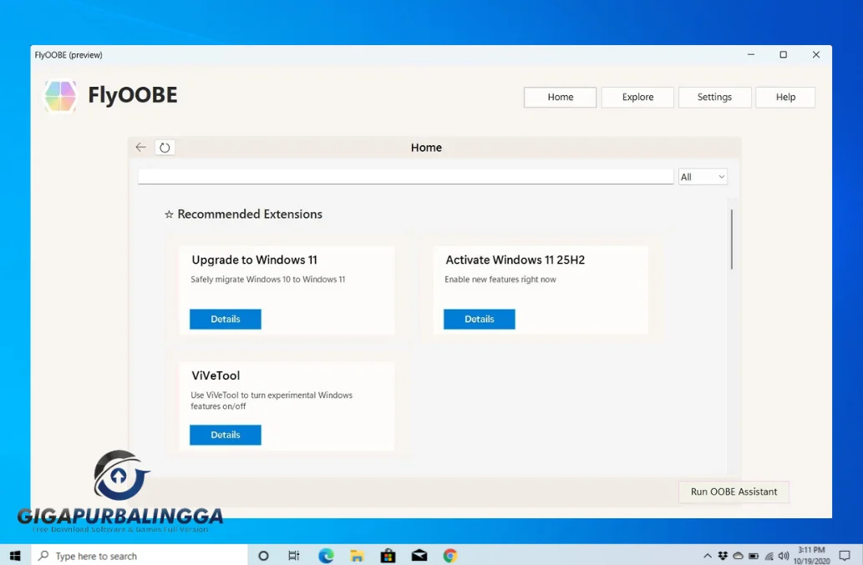
Task: Click Run OOBE Assistant button
Action: 734,492
